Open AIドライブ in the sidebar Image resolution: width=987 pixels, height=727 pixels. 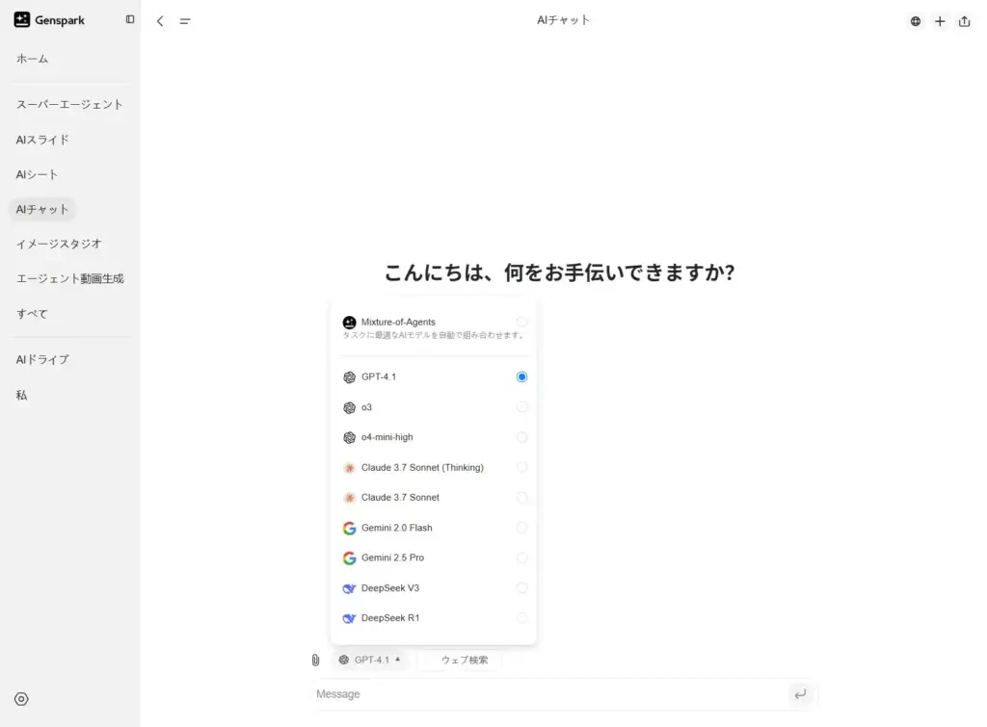(x=42, y=360)
